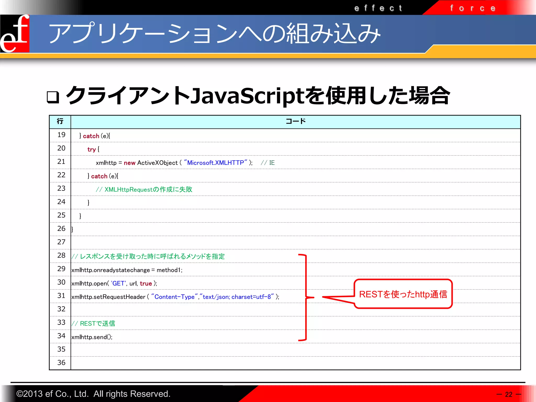Click line number 29
Image resolution: width=536 pixels, height=402 pixels.
pyautogui.click(x=61, y=269)
